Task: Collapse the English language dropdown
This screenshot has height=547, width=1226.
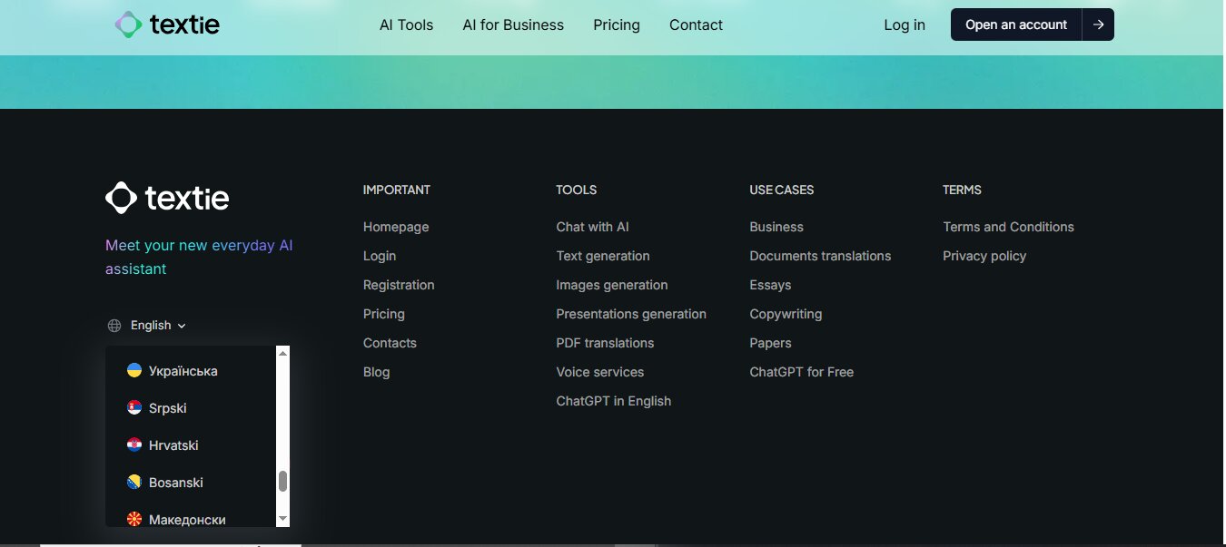Action: coord(158,326)
